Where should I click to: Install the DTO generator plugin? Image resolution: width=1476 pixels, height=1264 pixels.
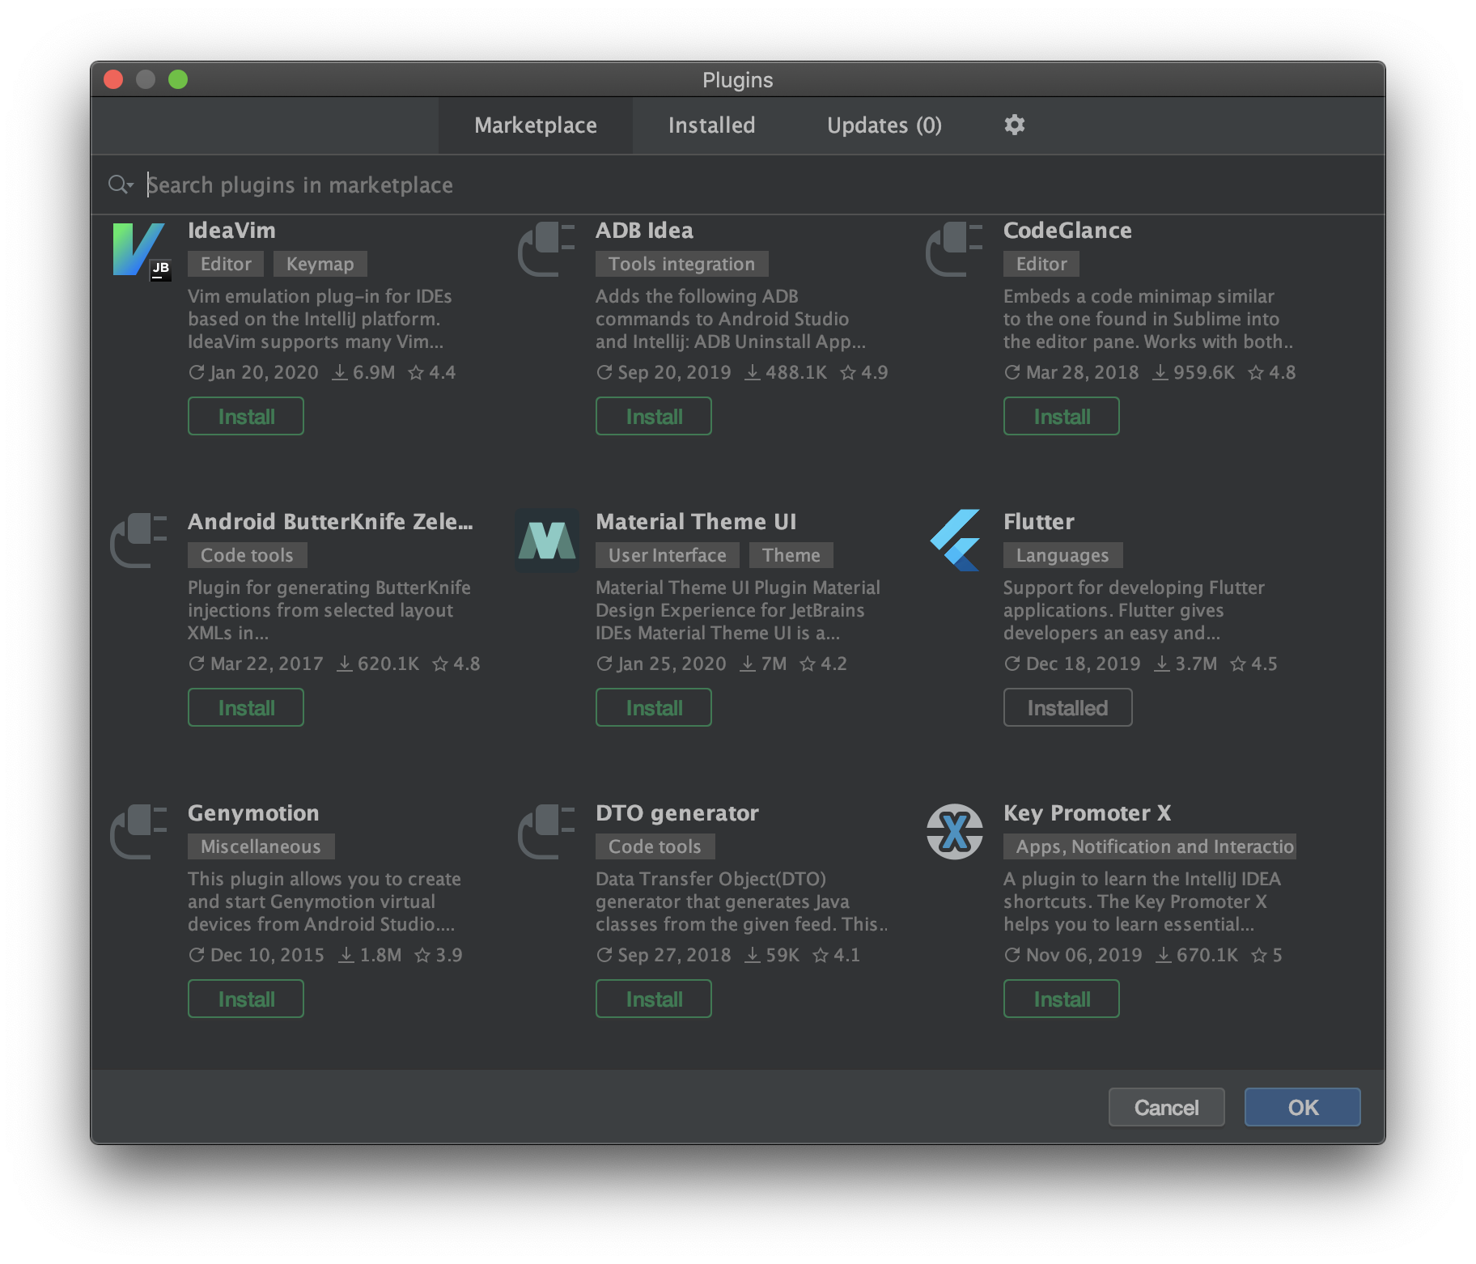pyautogui.click(x=654, y=999)
